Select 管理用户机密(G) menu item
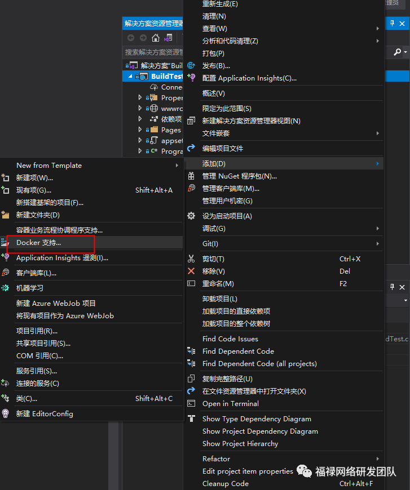 [284, 201]
